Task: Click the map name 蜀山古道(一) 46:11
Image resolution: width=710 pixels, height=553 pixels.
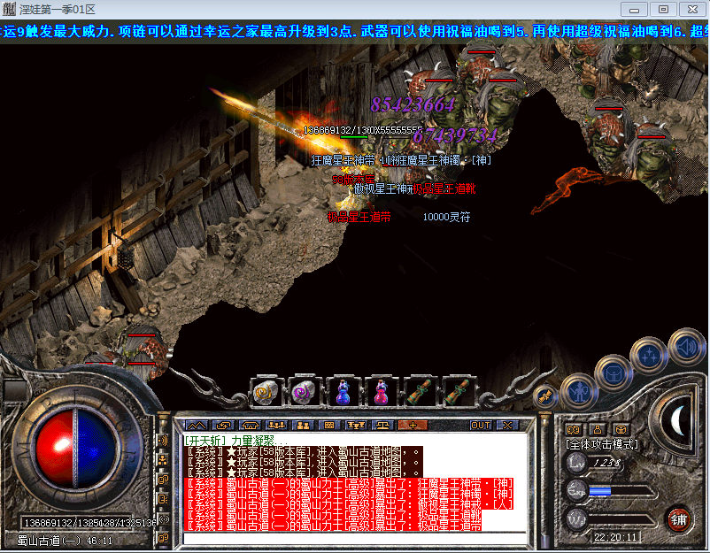Action: click(65, 541)
